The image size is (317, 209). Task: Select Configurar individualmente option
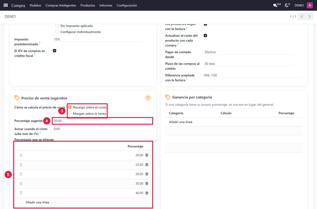tap(57, 32)
